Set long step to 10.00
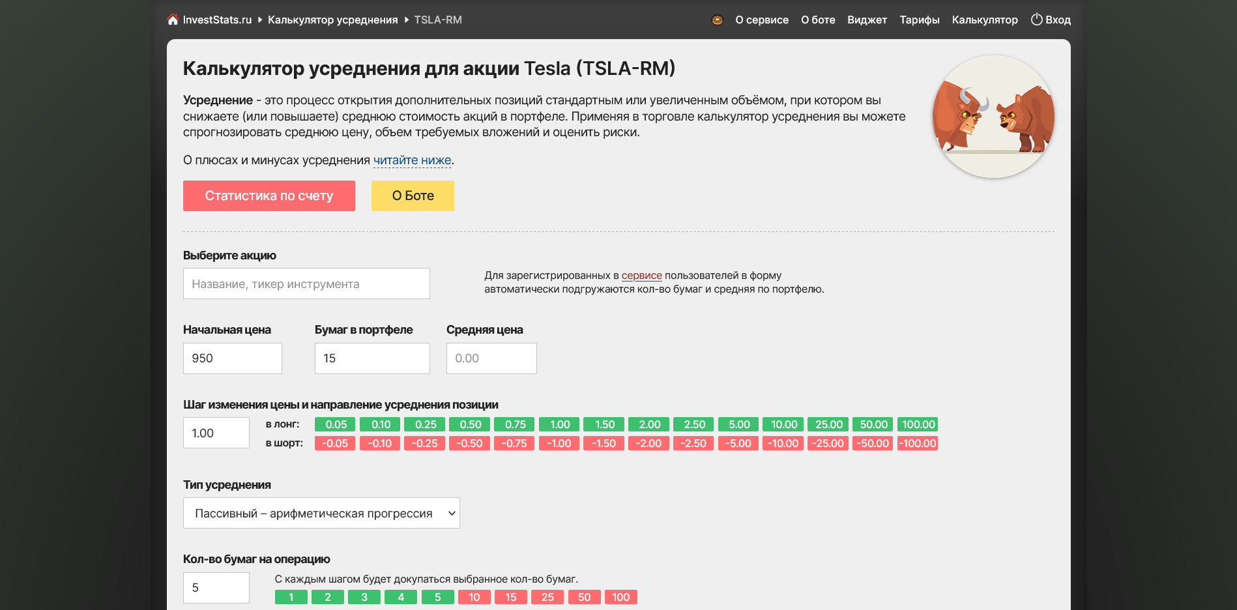 click(783, 424)
